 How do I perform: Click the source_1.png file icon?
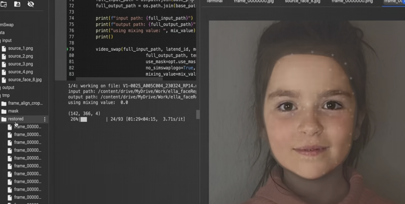pyautogui.click(x=4, y=49)
